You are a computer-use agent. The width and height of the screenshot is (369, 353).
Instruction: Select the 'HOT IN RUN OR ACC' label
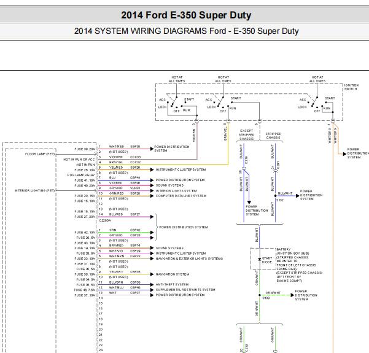(x=79, y=160)
